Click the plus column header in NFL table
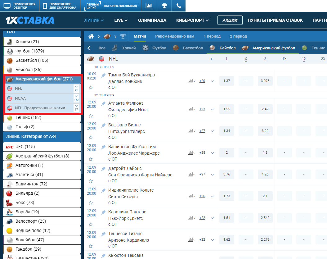327x259 pixels. (212, 59)
